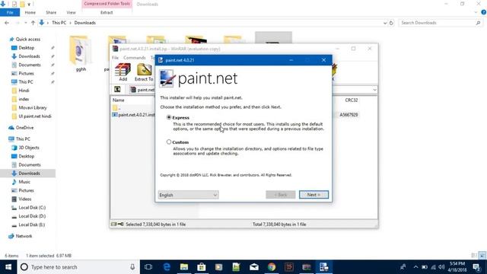
Task: Open WinRAR Commands menu
Action: [x=135, y=58]
